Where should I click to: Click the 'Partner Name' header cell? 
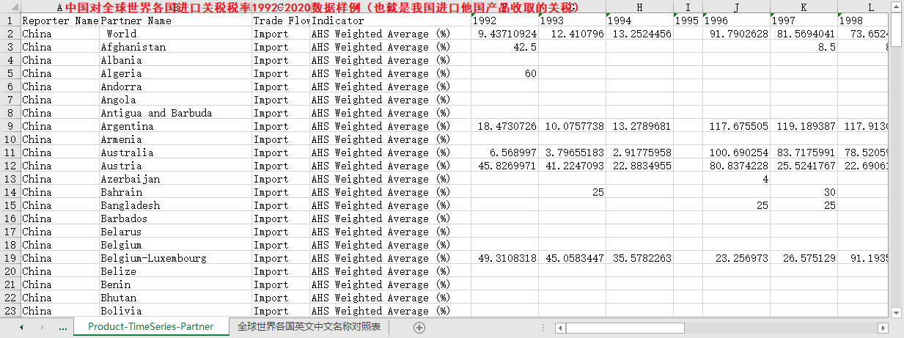(x=176, y=21)
